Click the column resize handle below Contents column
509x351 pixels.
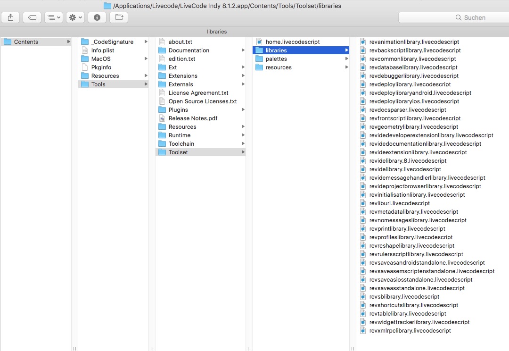[74, 349]
